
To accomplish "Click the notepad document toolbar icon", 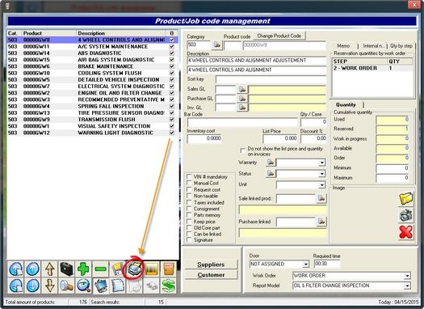I will [118, 286].
